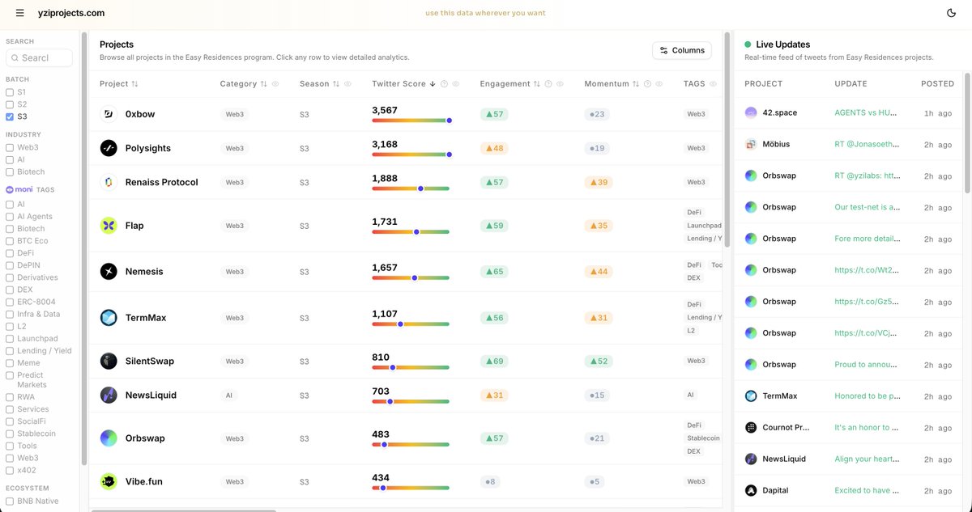Image resolution: width=972 pixels, height=512 pixels.
Task: Hide the Momentum column eye icon
Action: [659, 84]
